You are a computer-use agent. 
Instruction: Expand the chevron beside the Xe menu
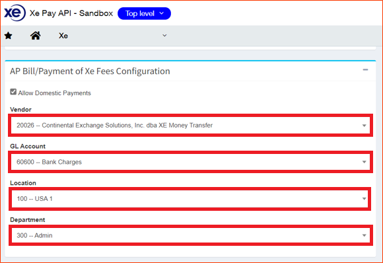(x=164, y=36)
